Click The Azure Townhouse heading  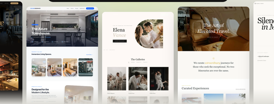tap(41, 31)
